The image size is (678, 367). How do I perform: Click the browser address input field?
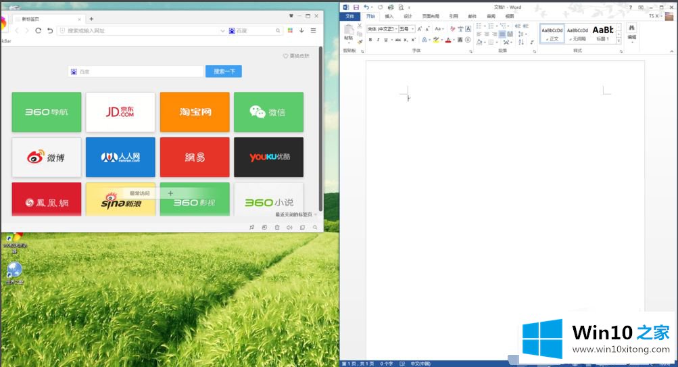142,30
